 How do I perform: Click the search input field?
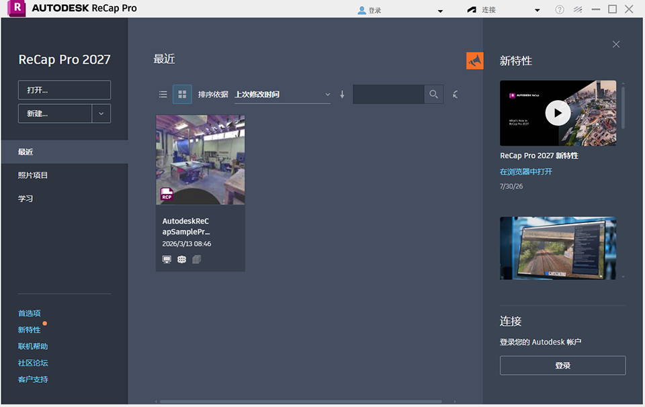388,94
